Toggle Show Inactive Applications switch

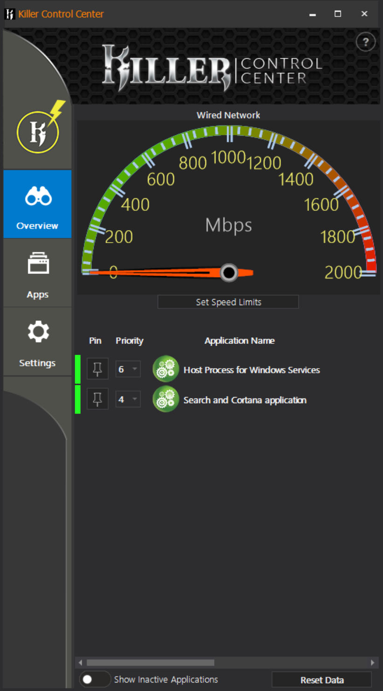click(x=95, y=679)
